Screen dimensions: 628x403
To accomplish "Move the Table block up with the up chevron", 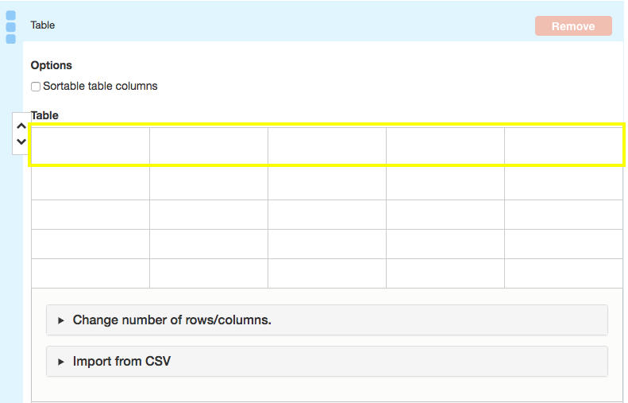I will click(x=21, y=126).
